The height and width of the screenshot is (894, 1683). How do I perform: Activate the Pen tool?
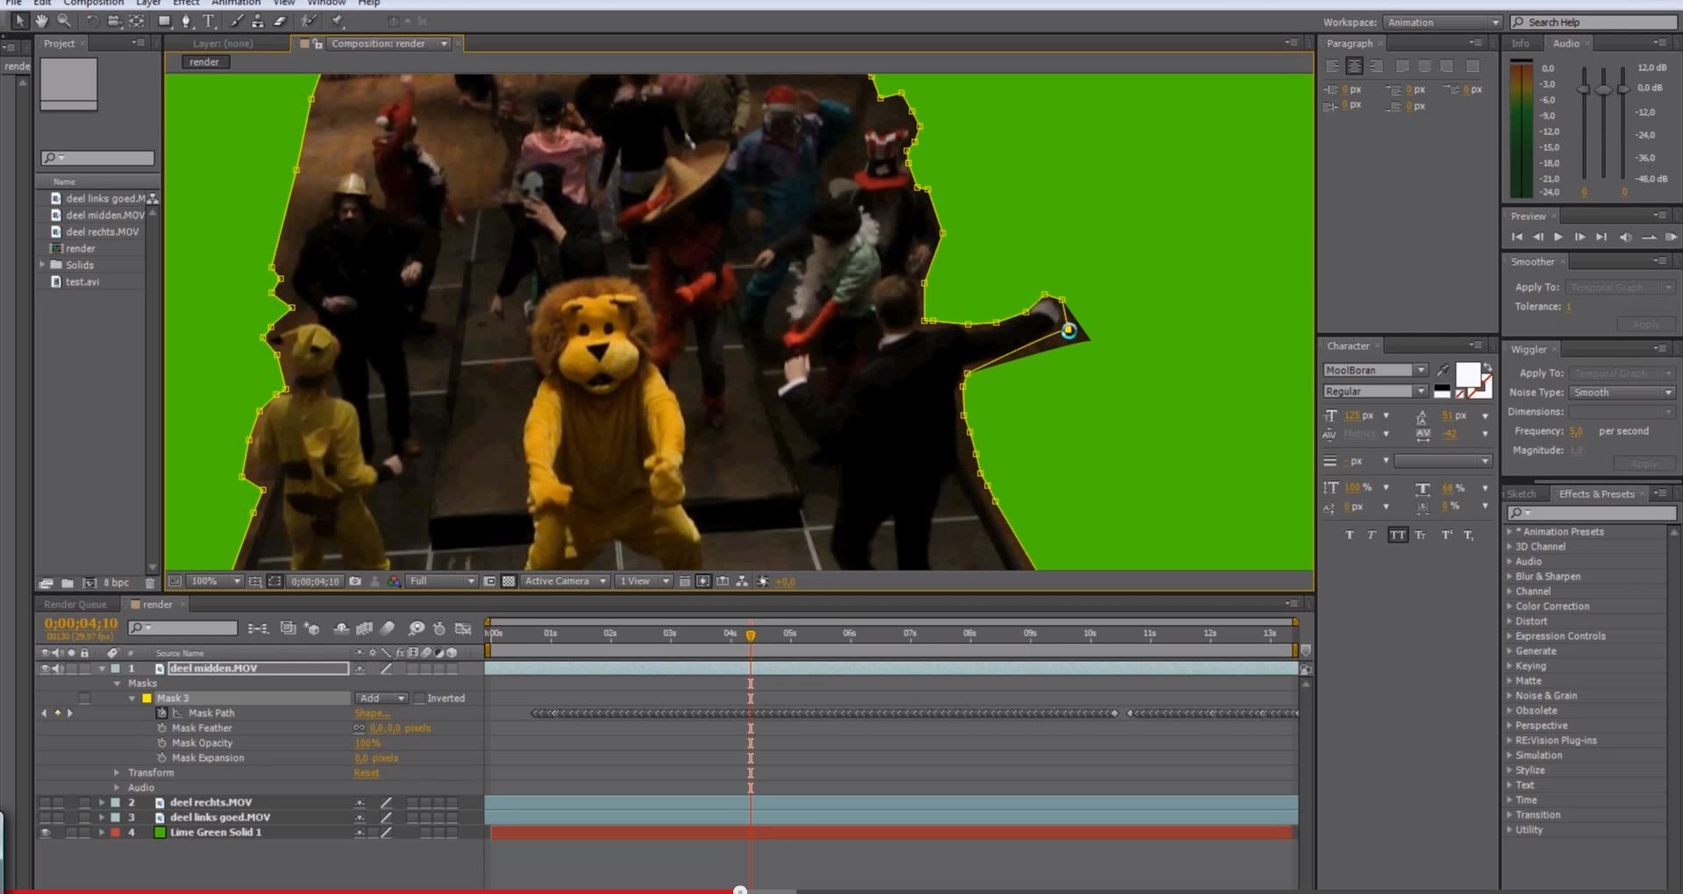click(188, 21)
